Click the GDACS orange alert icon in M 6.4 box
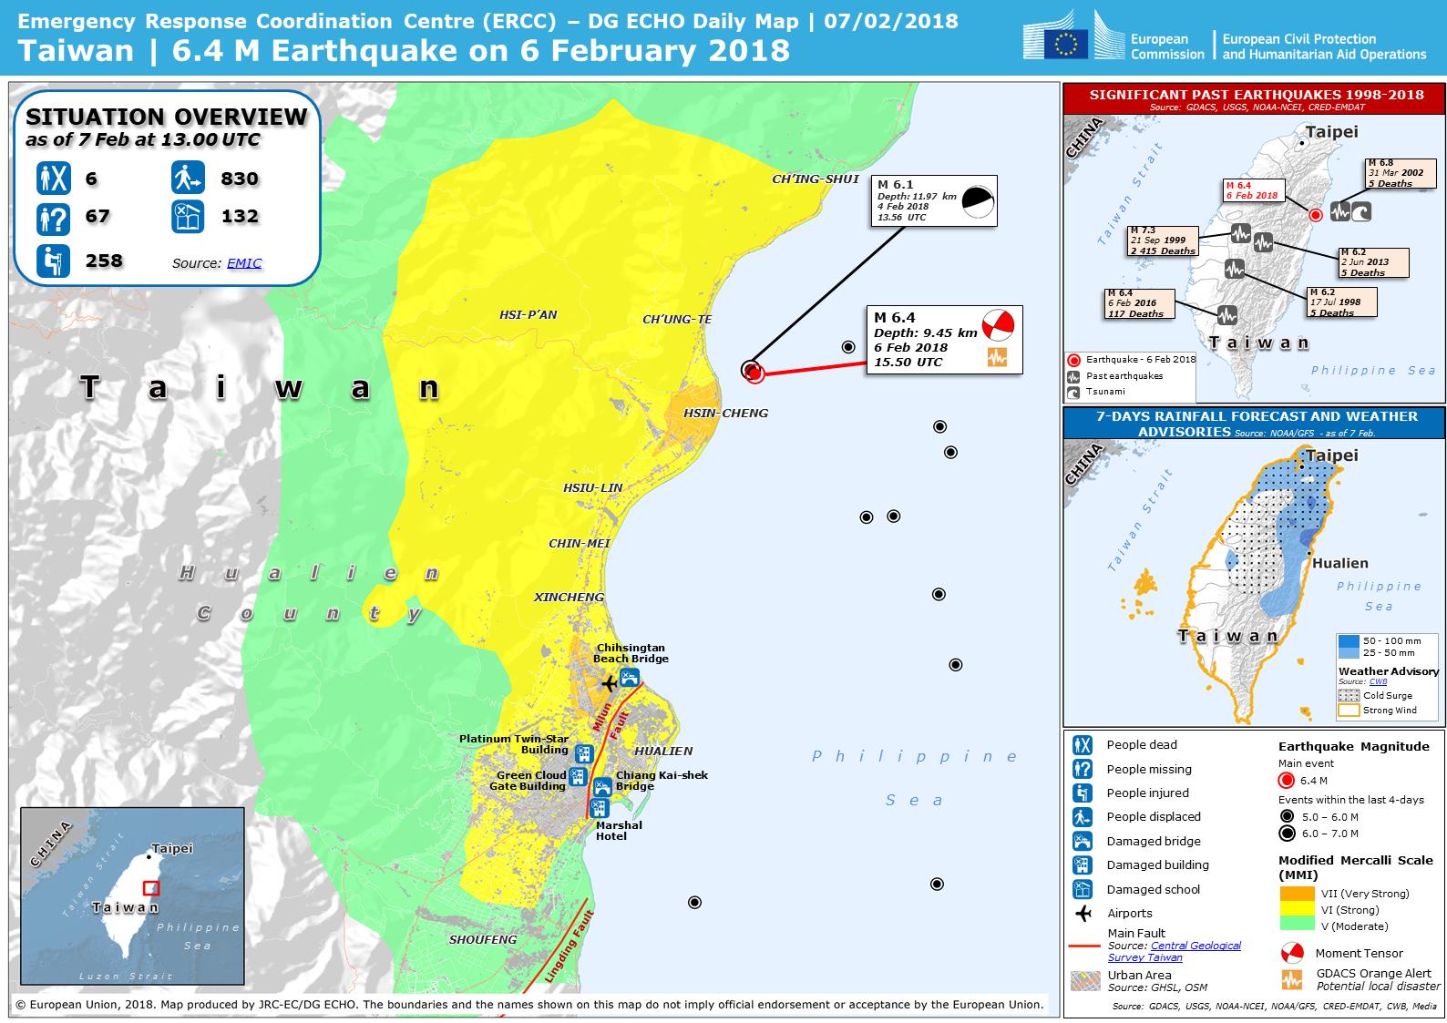 point(998,358)
